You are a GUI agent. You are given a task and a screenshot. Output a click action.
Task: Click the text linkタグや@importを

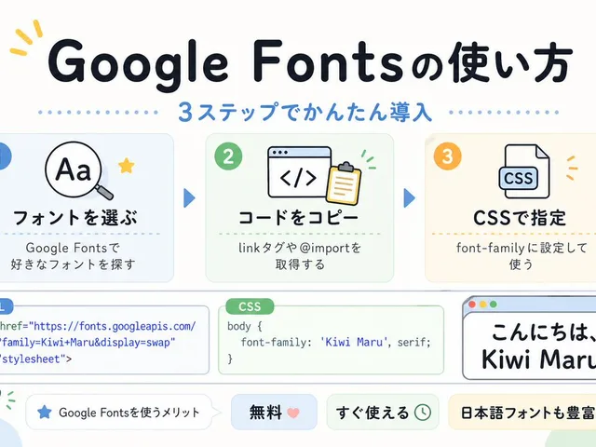pyautogui.click(x=300, y=249)
